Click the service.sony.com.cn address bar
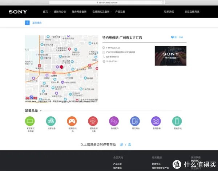 click(107, 3)
